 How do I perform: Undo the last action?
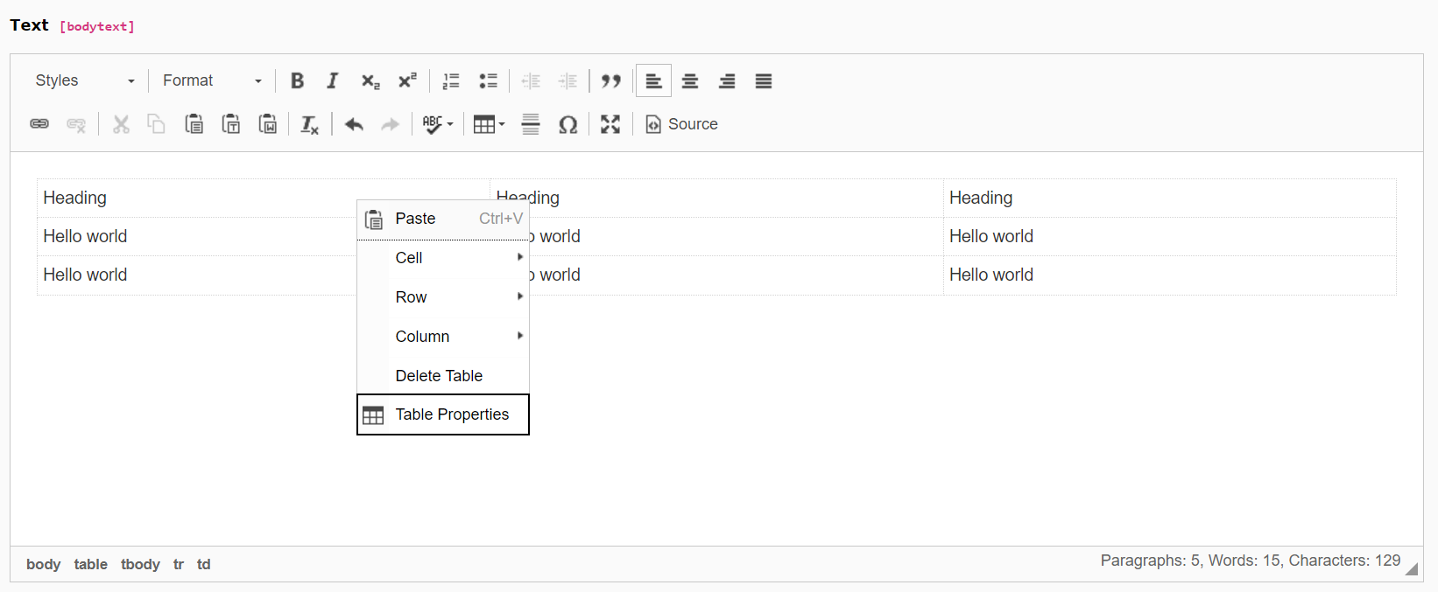click(354, 124)
